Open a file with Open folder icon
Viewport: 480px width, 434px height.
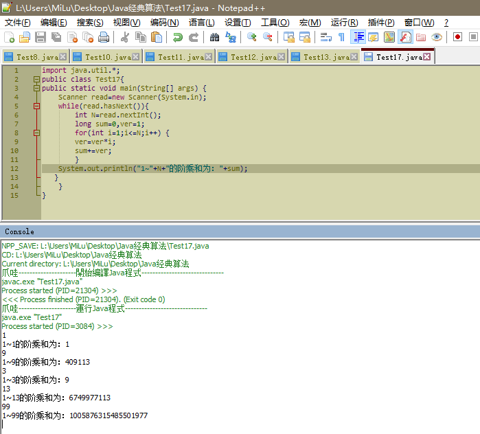[x=25, y=37]
